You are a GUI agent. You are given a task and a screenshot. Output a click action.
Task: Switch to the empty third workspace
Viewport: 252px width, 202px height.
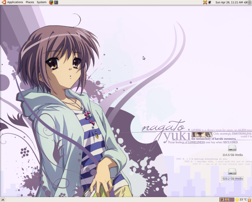tap(232, 199)
